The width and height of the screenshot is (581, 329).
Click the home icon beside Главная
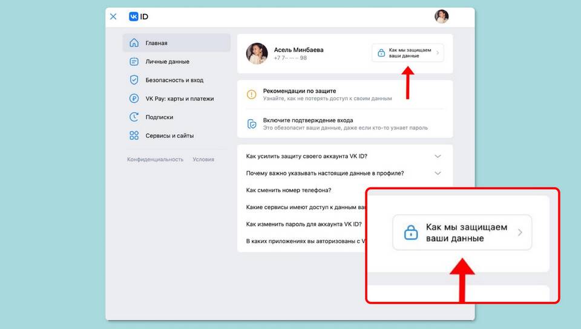click(x=134, y=43)
